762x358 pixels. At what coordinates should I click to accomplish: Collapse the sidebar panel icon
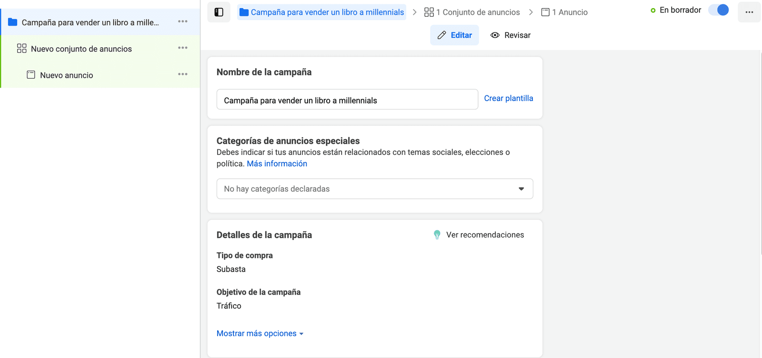point(219,12)
